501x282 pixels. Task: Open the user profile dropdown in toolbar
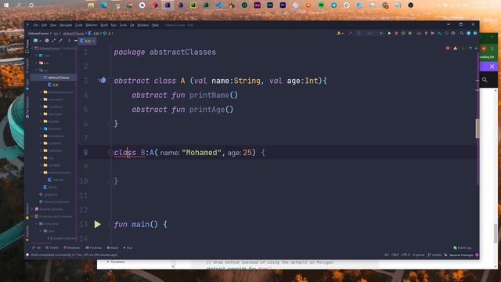[x=340, y=33]
